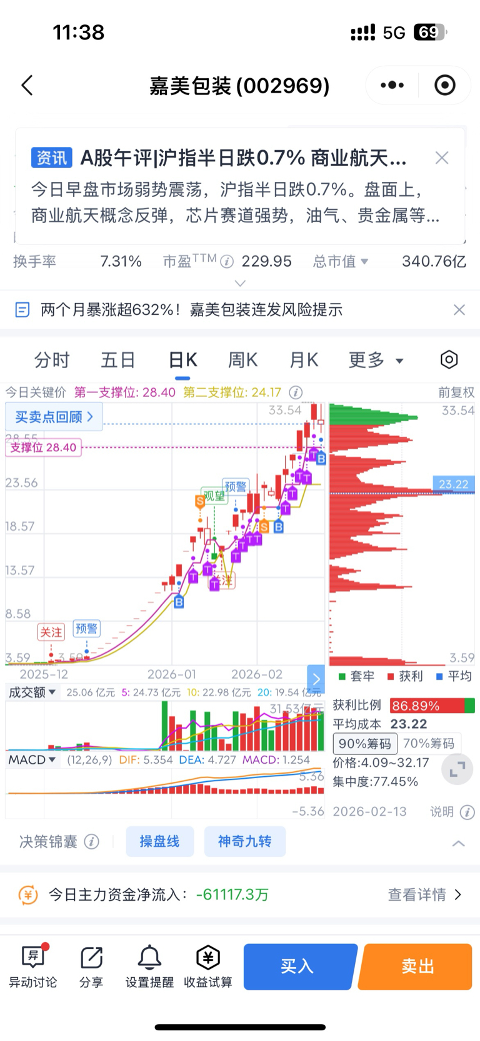Tap the battery 69 indicator
This screenshot has height=1041, width=480.
[430, 32]
